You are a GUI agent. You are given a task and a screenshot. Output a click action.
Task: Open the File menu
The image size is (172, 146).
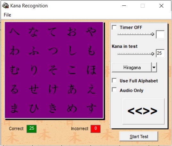[x=7, y=15]
